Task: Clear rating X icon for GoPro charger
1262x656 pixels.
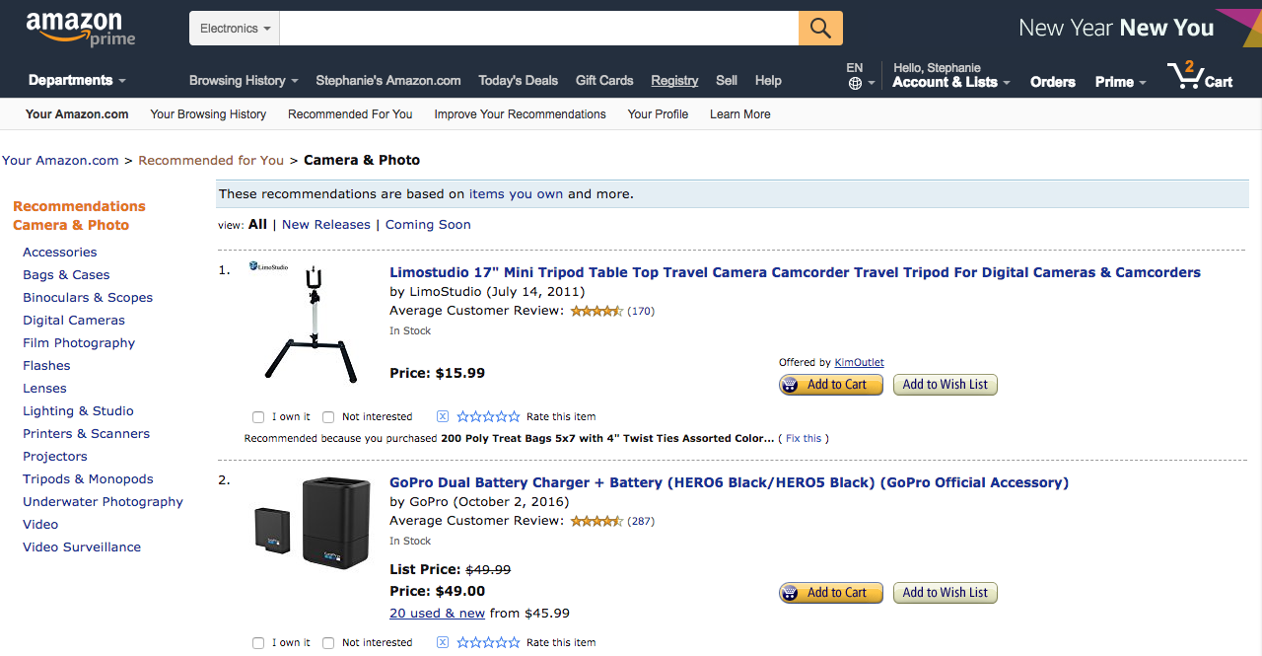Action: tap(443, 642)
